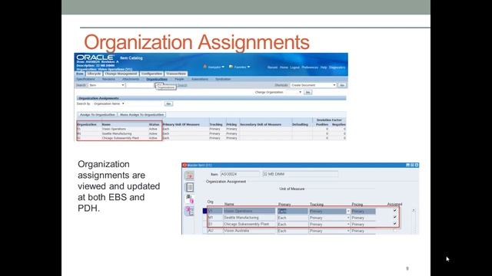Click Go button next to Shortcuts dropdown
This screenshot has width=492, height=276.
(342, 85)
